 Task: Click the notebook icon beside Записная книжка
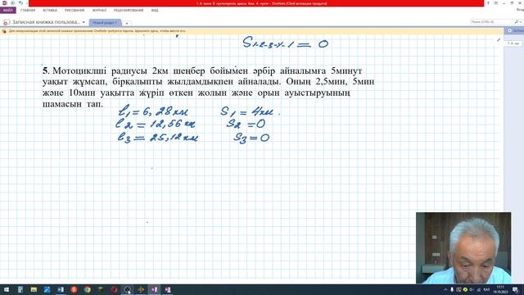click(6, 22)
